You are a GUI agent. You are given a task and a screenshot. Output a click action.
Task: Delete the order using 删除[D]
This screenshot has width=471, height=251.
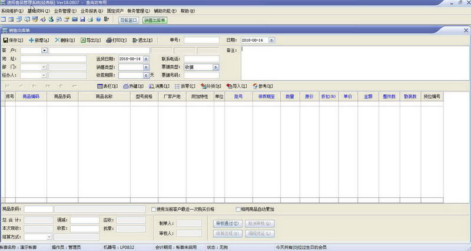(65, 40)
